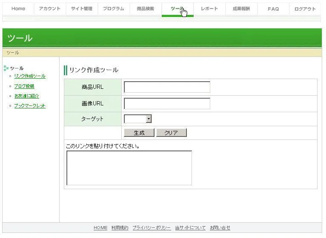View the 成果報酬 tab
The height and width of the screenshot is (238, 326).
[x=241, y=9]
